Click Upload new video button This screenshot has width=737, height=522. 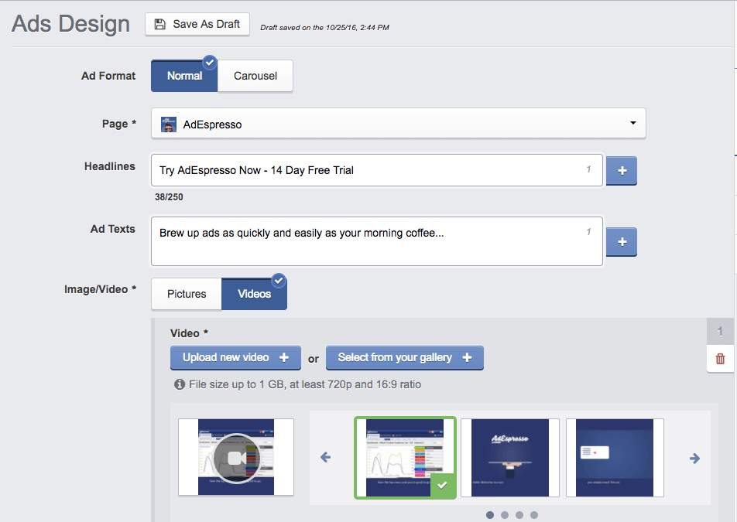(x=235, y=358)
